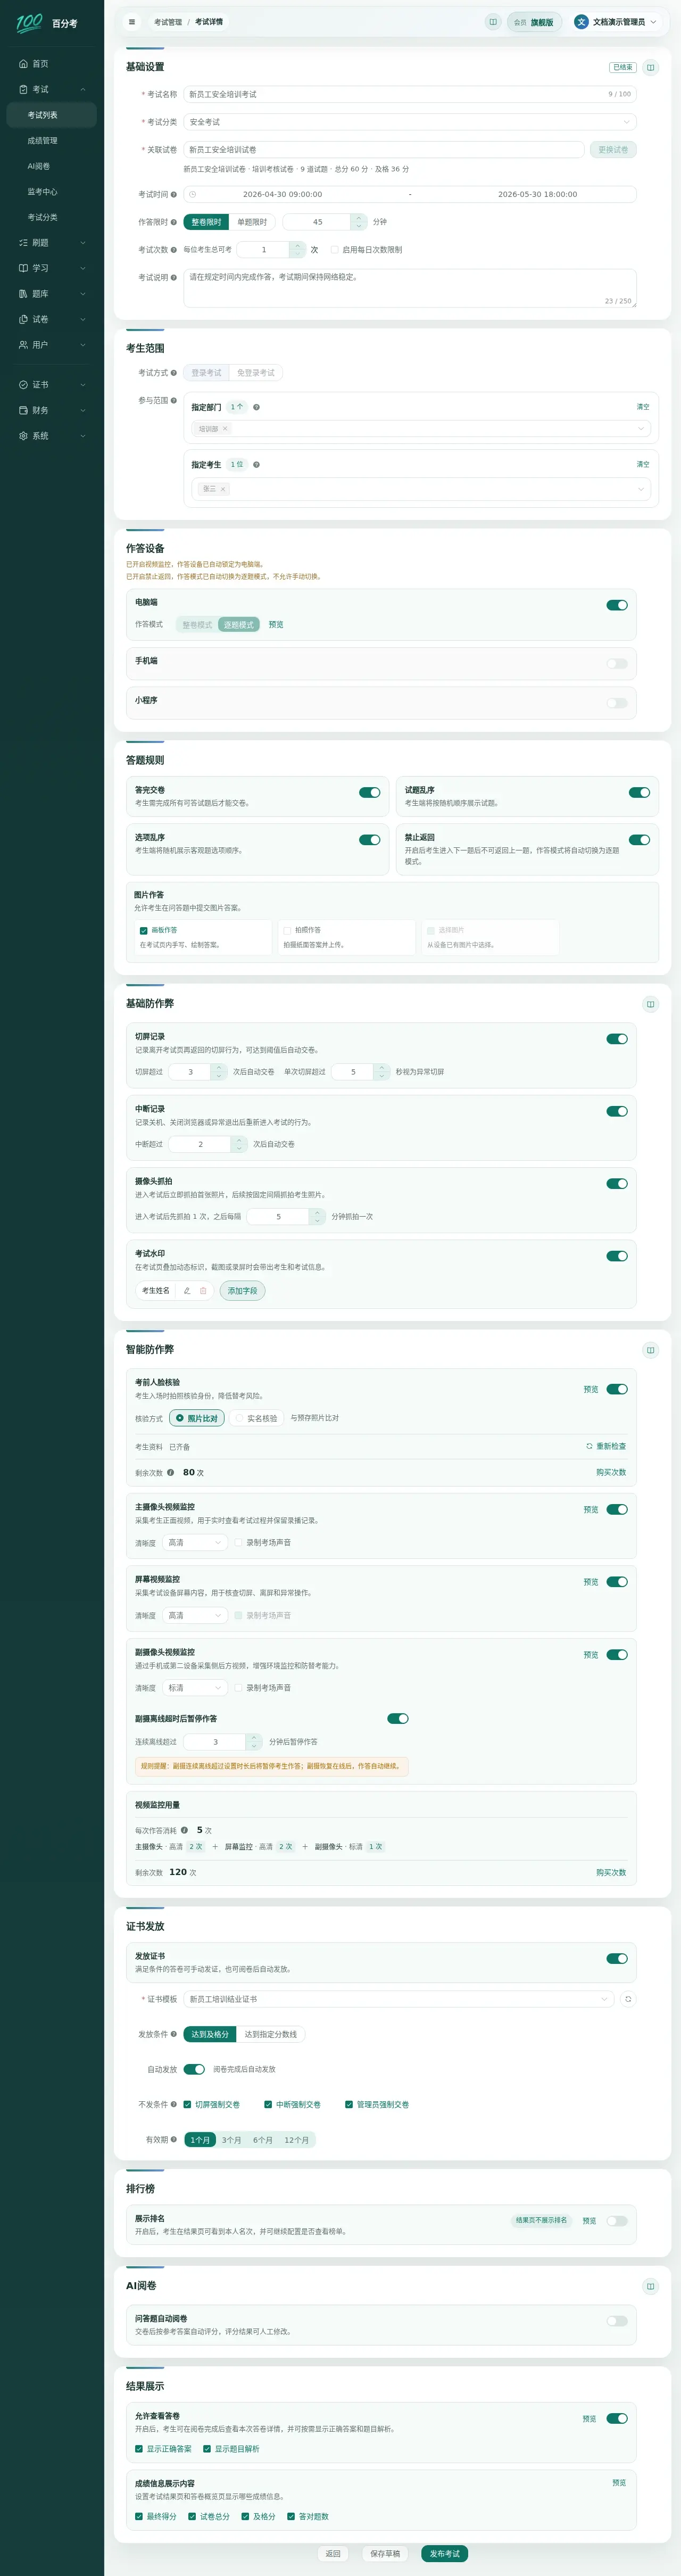Click the 发布考试 button
Screen dimensions: 681x2576
click(445, 2553)
